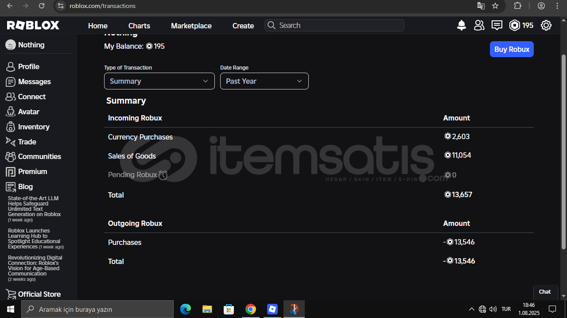Bookmark this page with the star
This screenshot has width=567, height=318.
[x=495, y=6]
